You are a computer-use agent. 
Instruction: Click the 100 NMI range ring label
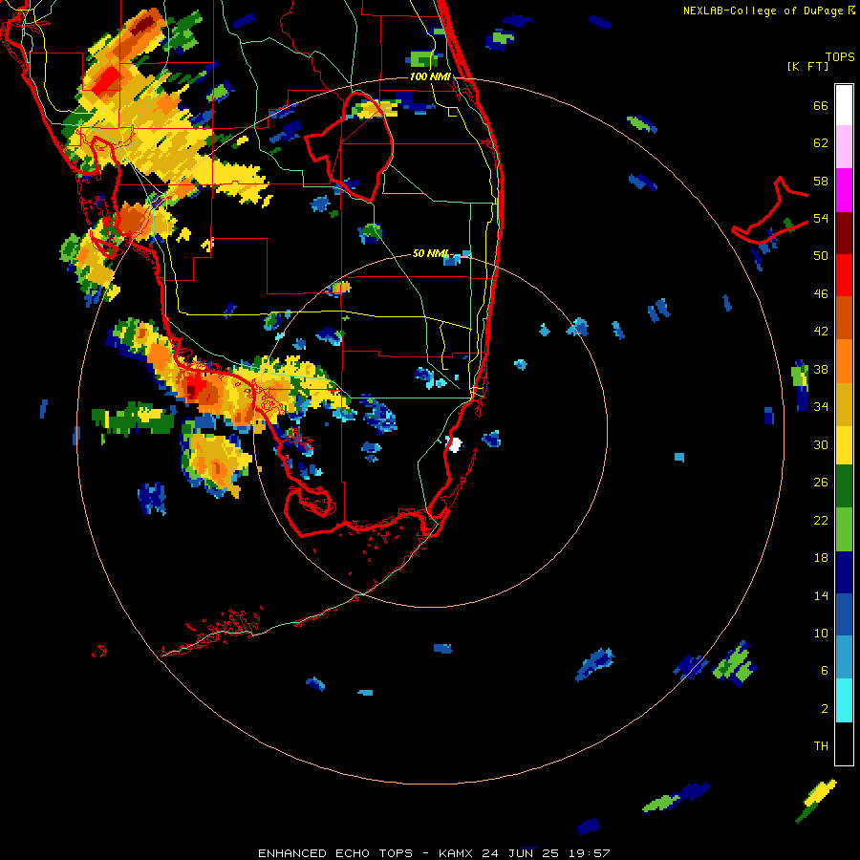pyautogui.click(x=430, y=76)
